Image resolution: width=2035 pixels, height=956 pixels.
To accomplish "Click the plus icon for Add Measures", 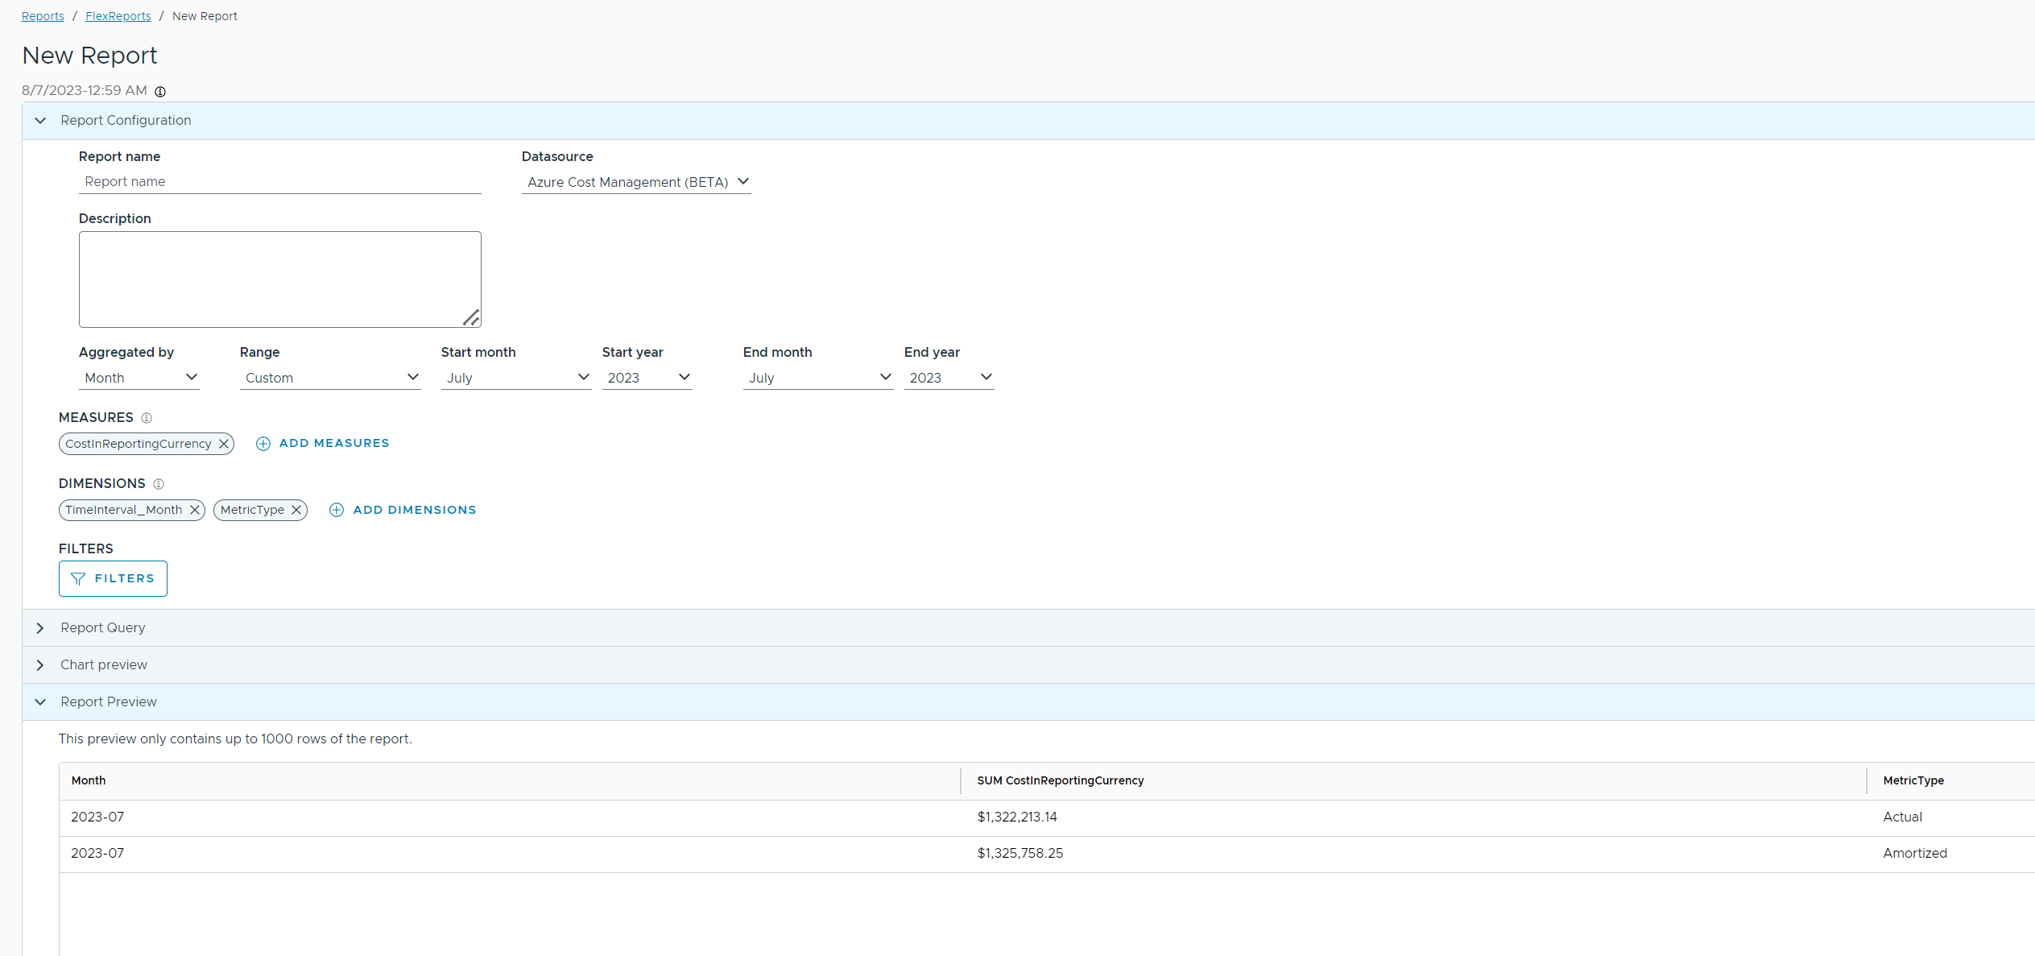I will tap(263, 444).
